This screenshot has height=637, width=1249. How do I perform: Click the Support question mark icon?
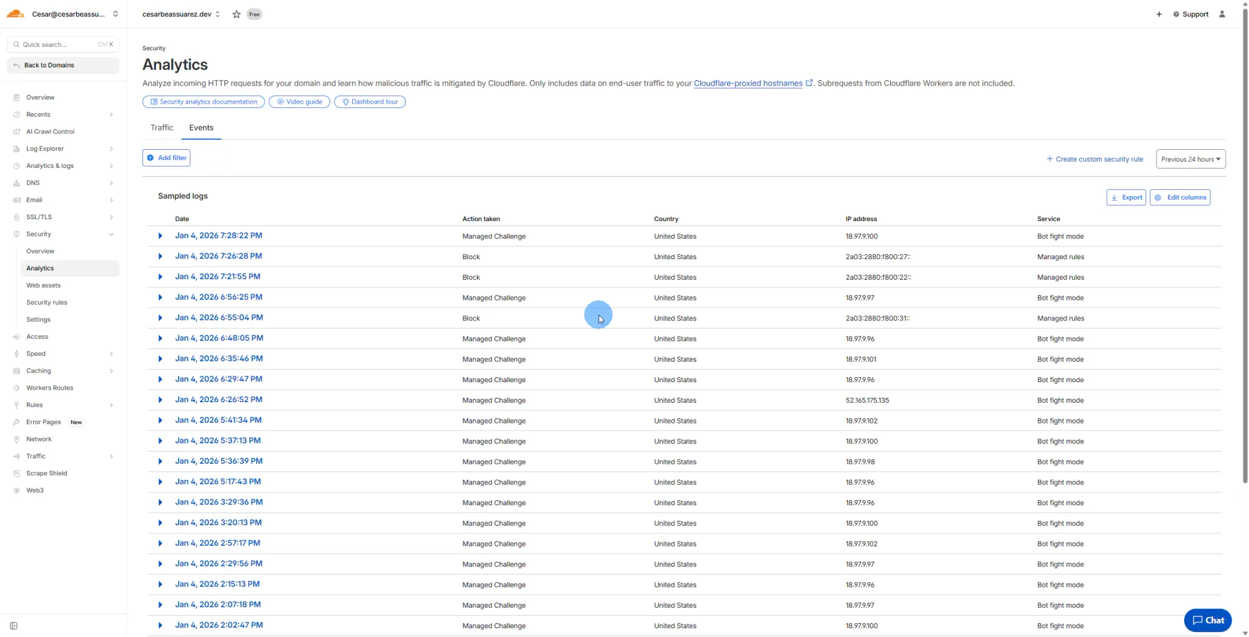pos(1176,14)
